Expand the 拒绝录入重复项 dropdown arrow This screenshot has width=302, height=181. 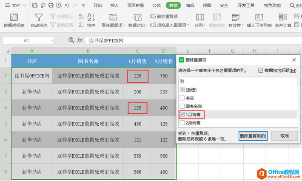(x=188, y=25)
